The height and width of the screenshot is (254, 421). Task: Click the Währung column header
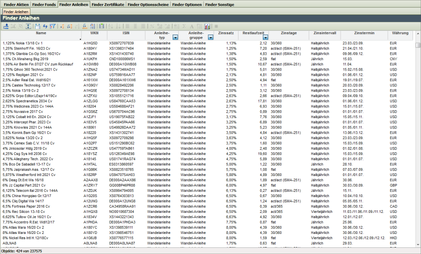(x=400, y=33)
